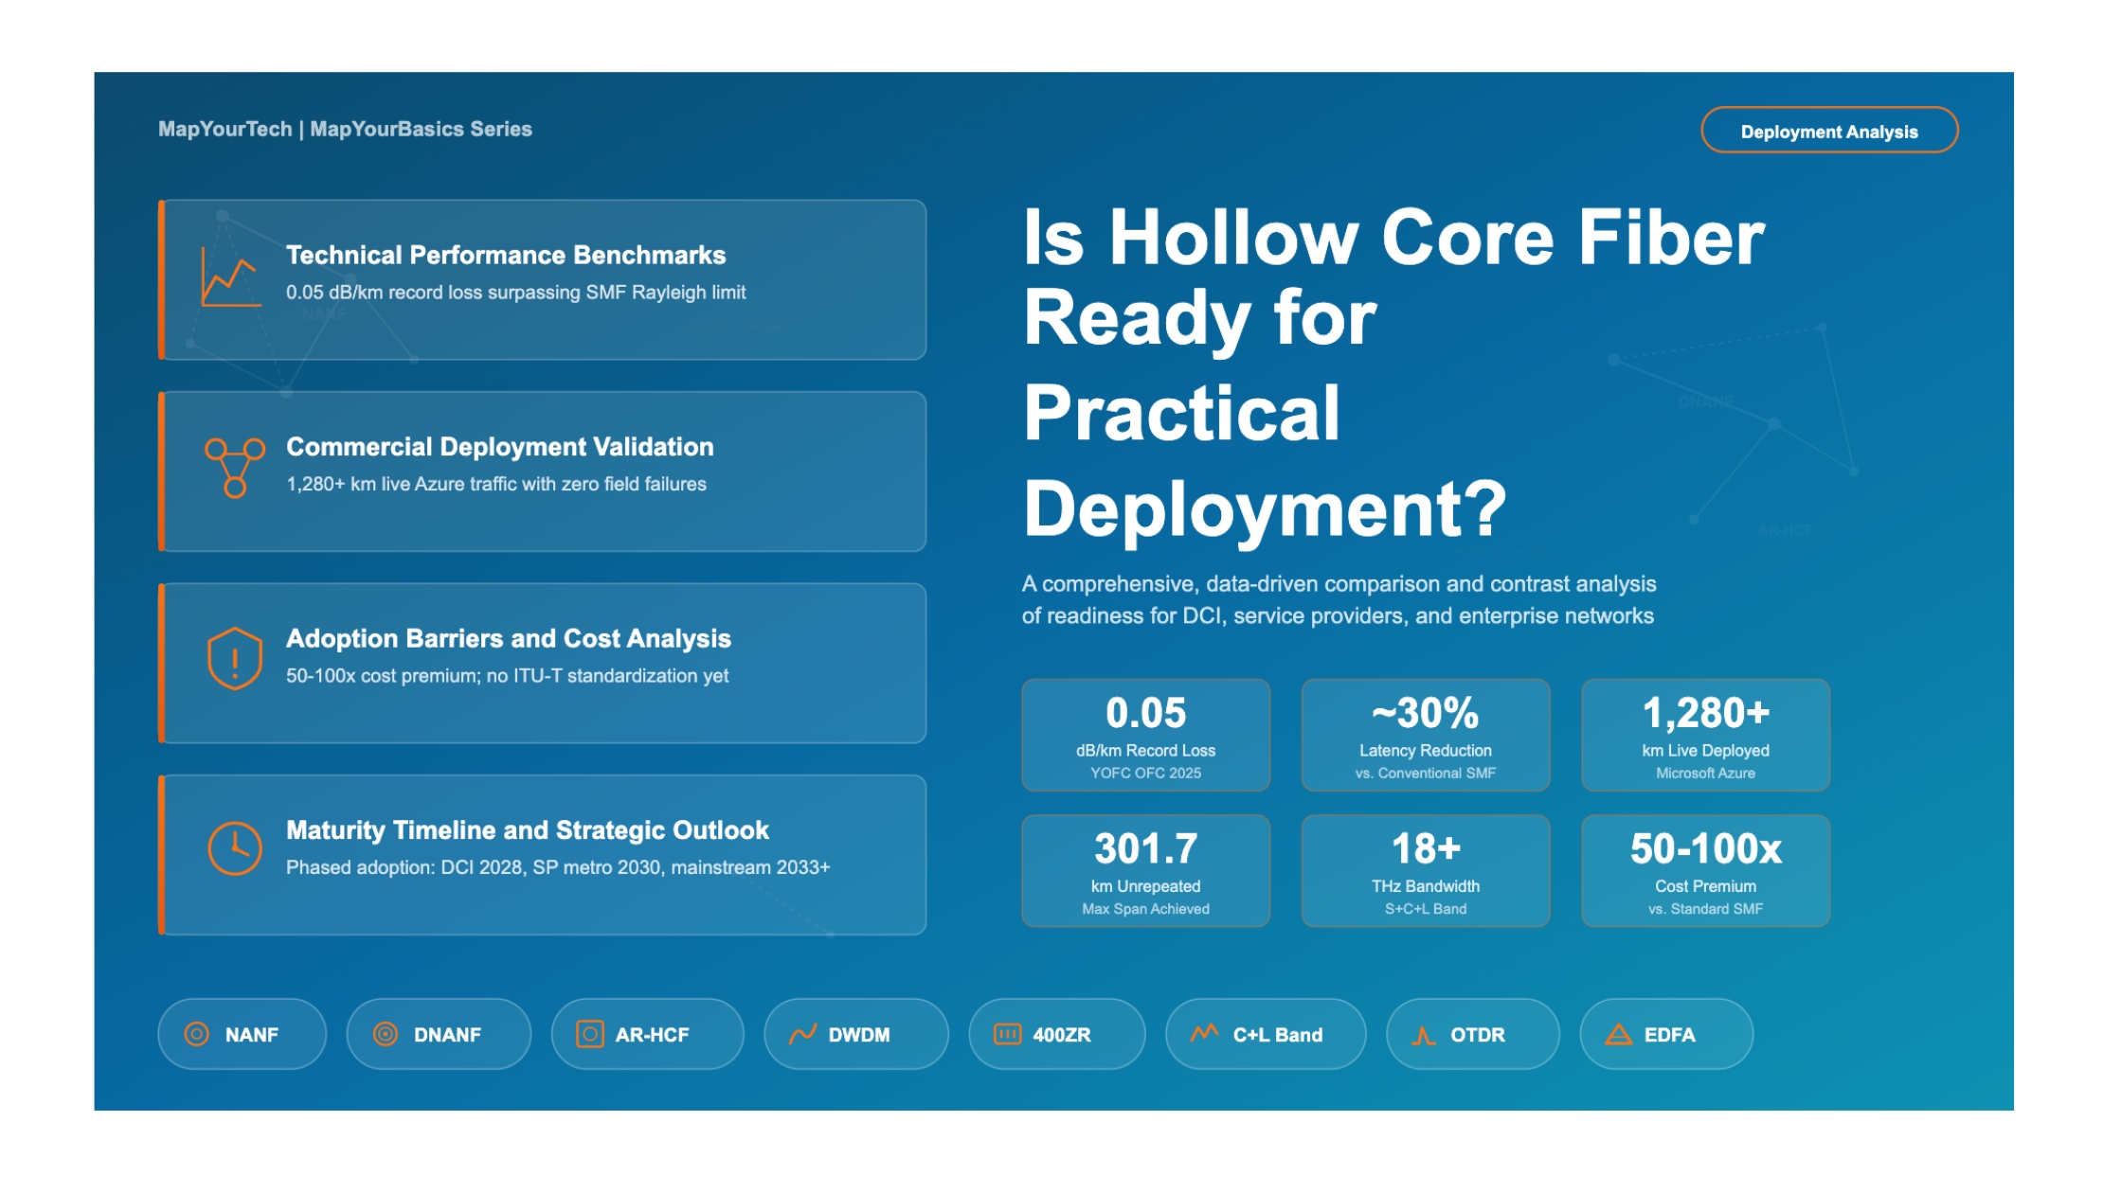
Task: Select the 301.7 km Unrepeated stat tile
Action: point(1144,871)
